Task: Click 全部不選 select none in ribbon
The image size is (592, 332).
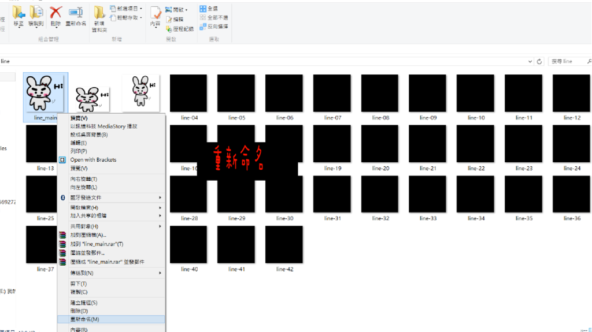Action: coord(214,18)
